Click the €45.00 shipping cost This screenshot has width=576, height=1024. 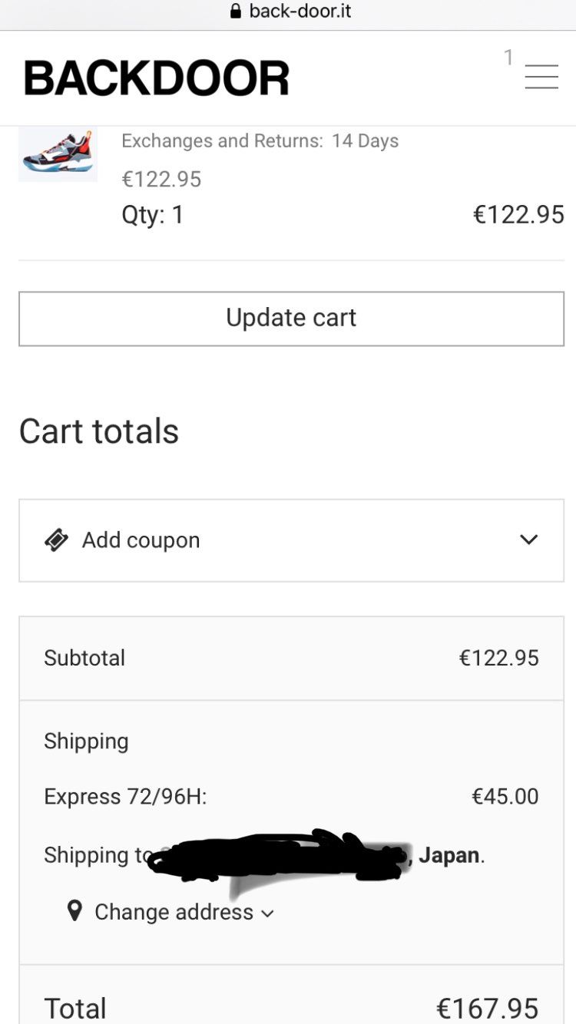(x=505, y=797)
